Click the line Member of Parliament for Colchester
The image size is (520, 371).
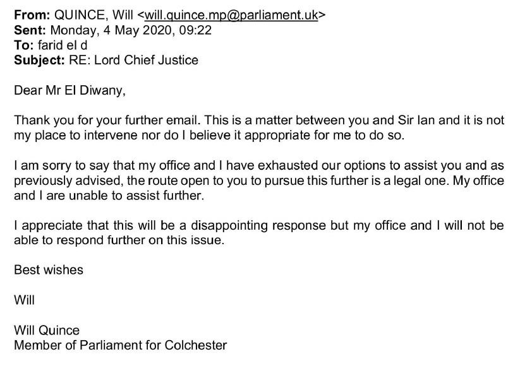tap(121, 346)
